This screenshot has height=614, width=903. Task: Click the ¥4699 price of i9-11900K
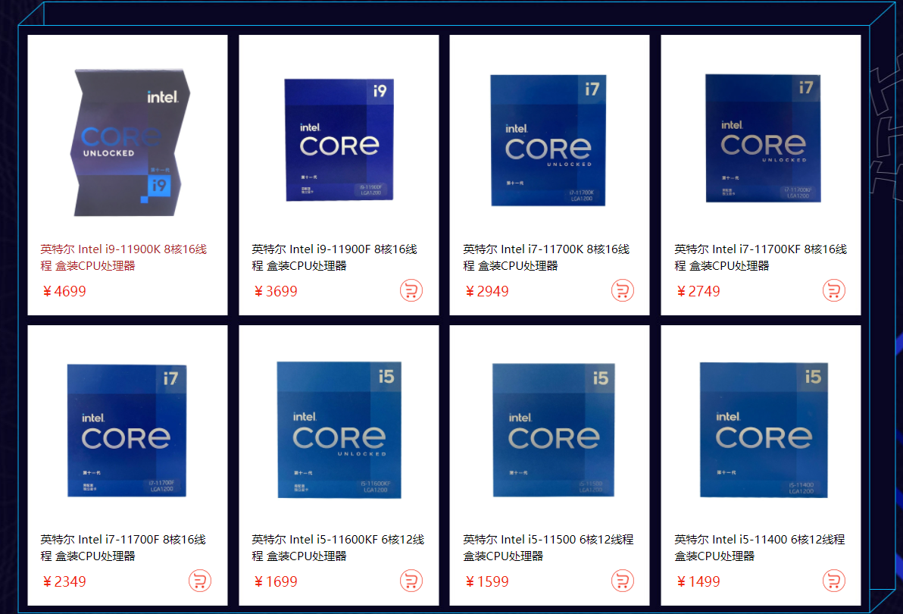tap(64, 291)
